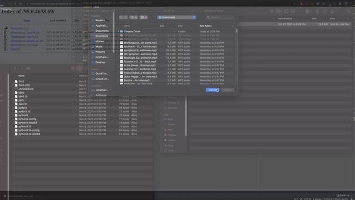The width and height of the screenshot is (355, 200).
Task: Open the grouping options dropdown in the file dialog
Action: click(144, 17)
